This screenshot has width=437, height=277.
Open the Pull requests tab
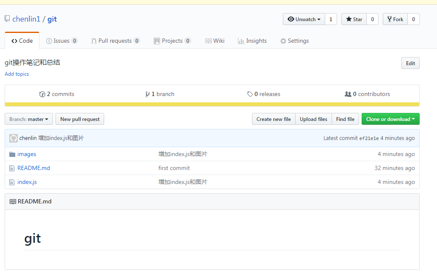[x=115, y=41]
